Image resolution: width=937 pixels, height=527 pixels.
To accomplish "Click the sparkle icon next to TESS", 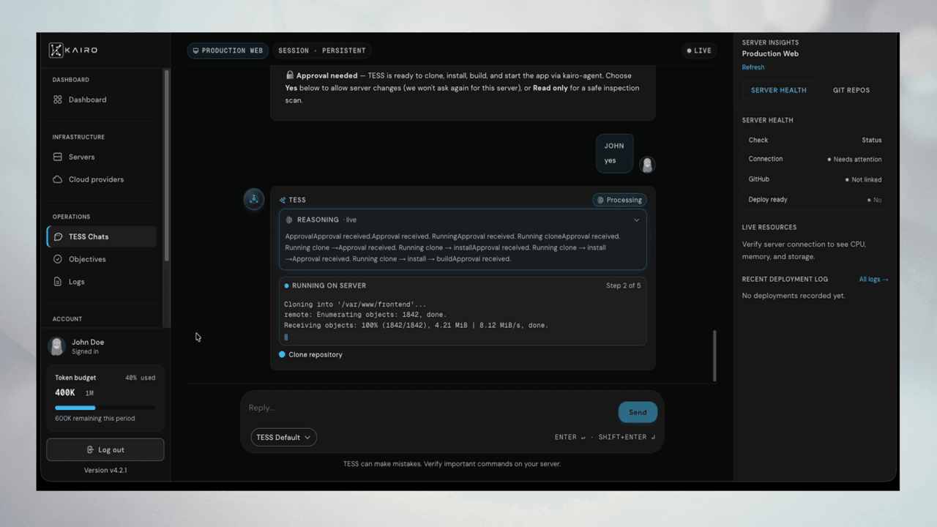I will (283, 200).
